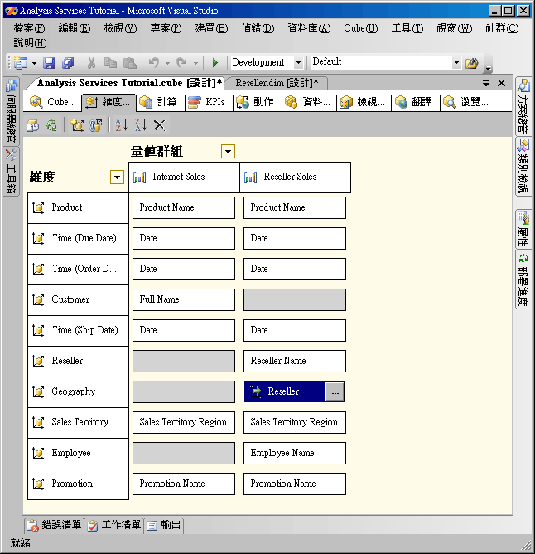
Task: Click the Full Name cell under Internet Sales
Action: coord(184,299)
